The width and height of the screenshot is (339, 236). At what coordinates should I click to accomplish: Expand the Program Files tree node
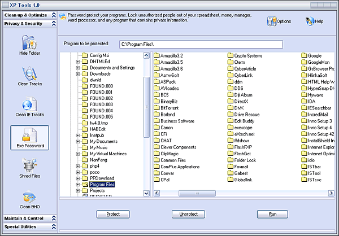click(x=78, y=185)
